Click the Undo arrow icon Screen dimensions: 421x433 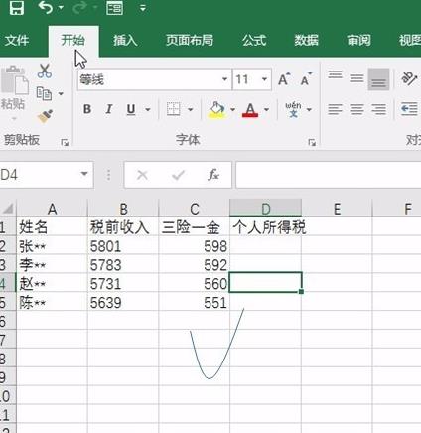[x=46, y=7]
